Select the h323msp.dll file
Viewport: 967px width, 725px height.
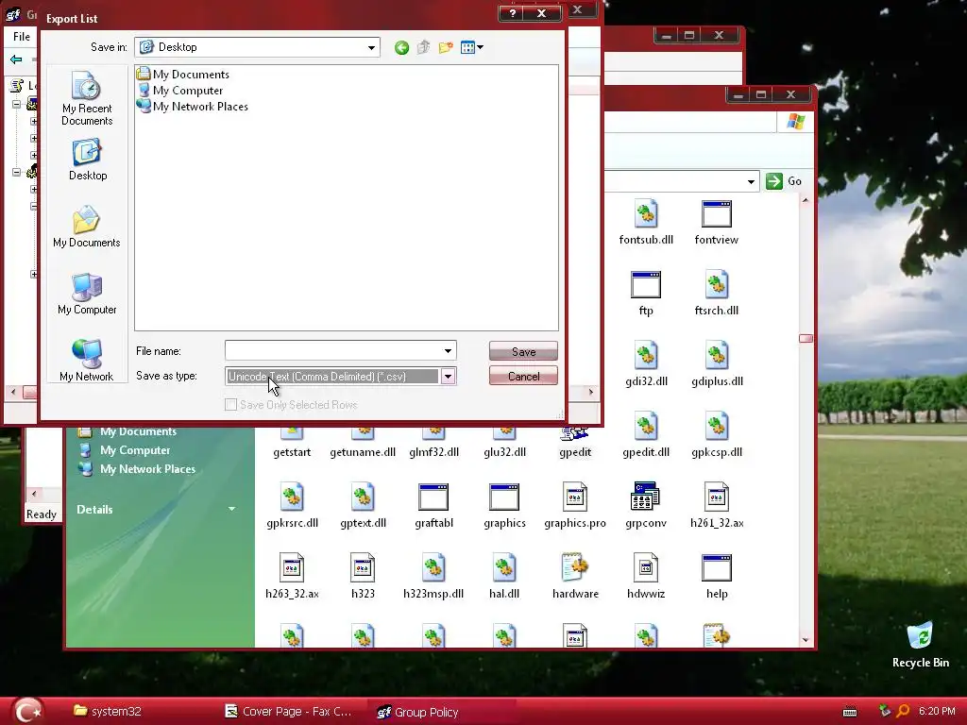point(433,577)
